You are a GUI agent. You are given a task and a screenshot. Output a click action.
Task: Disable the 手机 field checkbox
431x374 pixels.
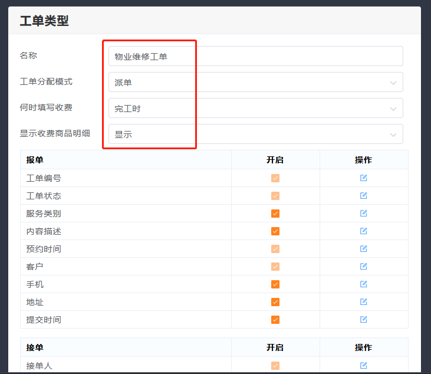pyautogui.click(x=275, y=284)
